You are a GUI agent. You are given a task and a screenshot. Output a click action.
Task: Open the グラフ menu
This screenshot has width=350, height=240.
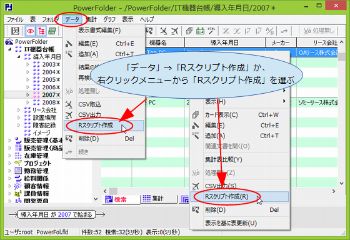click(109, 19)
